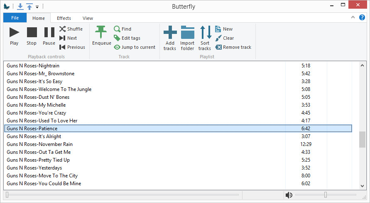Switch to the Effects tab

(64, 18)
